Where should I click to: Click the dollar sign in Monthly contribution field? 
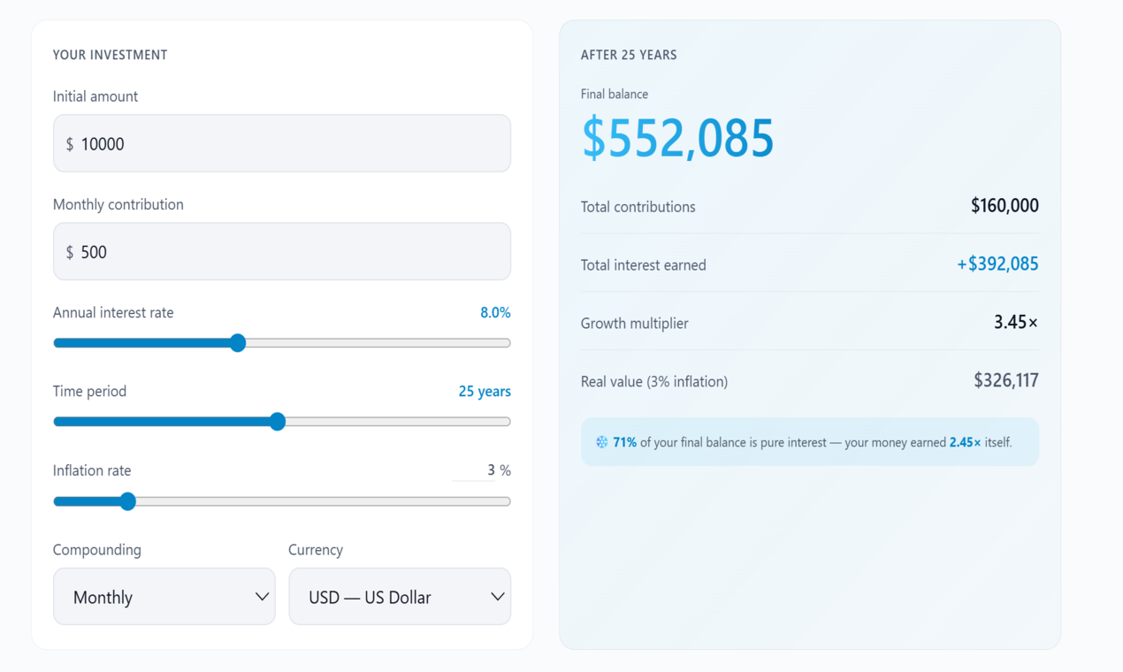click(70, 252)
